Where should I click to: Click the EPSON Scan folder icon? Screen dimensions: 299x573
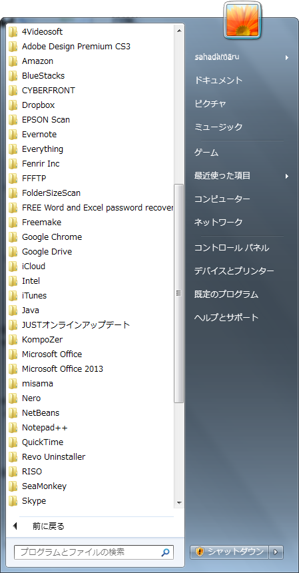[13, 120]
